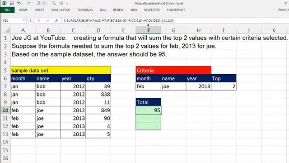289x163 pixels.
Task: Click the Top criteria value cell 2
Action: point(224,86)
